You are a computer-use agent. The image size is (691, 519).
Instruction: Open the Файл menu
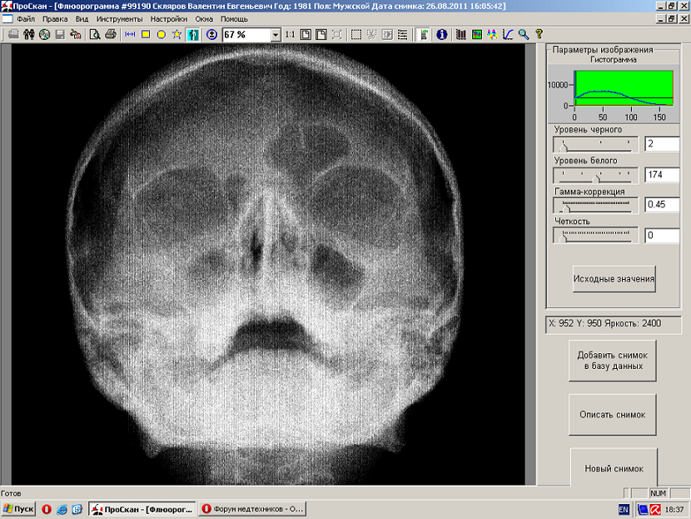[25, 18]
